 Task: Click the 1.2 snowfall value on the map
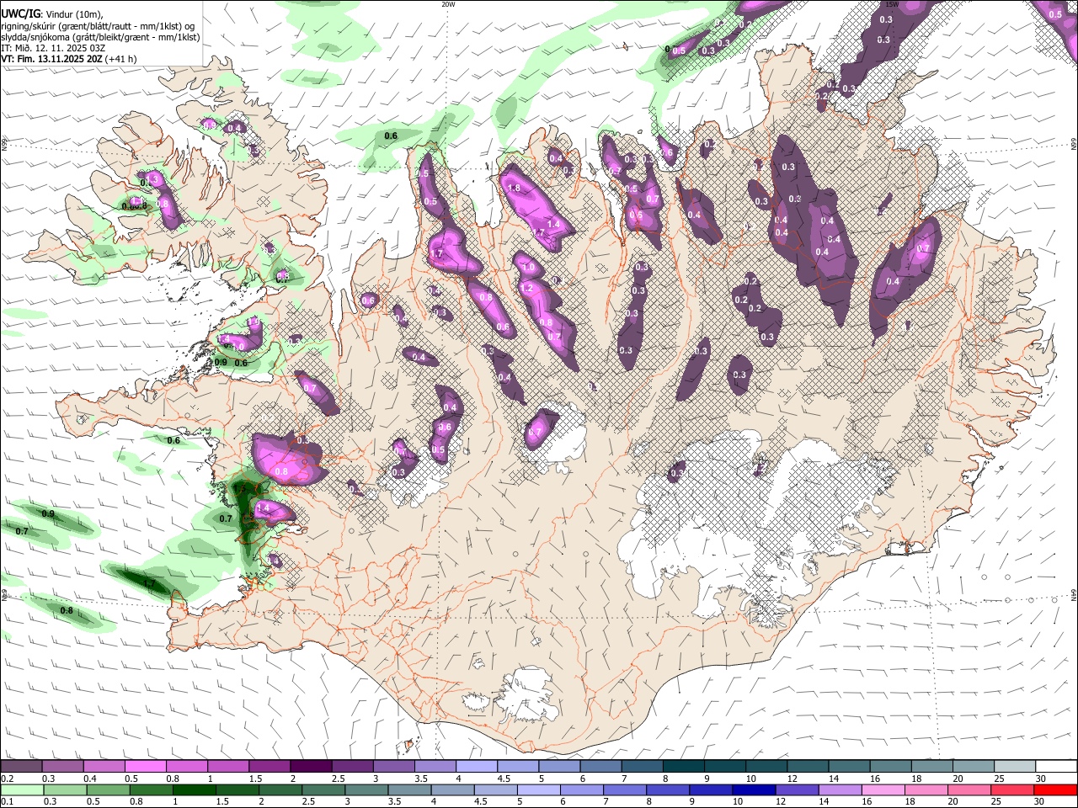(527, 288)
